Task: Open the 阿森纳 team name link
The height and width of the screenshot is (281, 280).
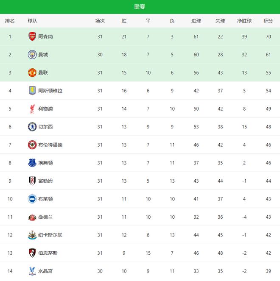Action: click(45, 37)
